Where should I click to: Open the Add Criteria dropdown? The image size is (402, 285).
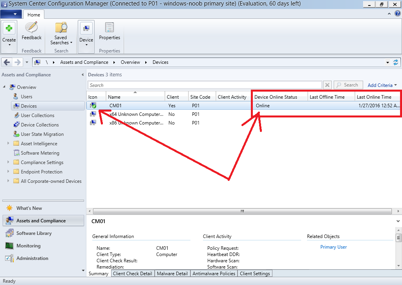(382, 85)
